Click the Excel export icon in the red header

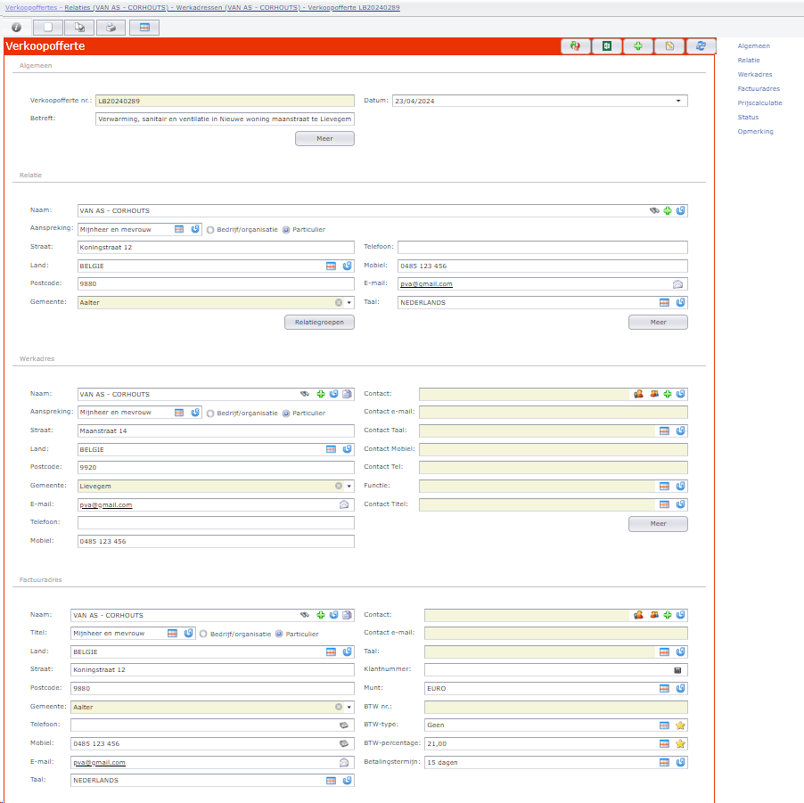(607, 46)
